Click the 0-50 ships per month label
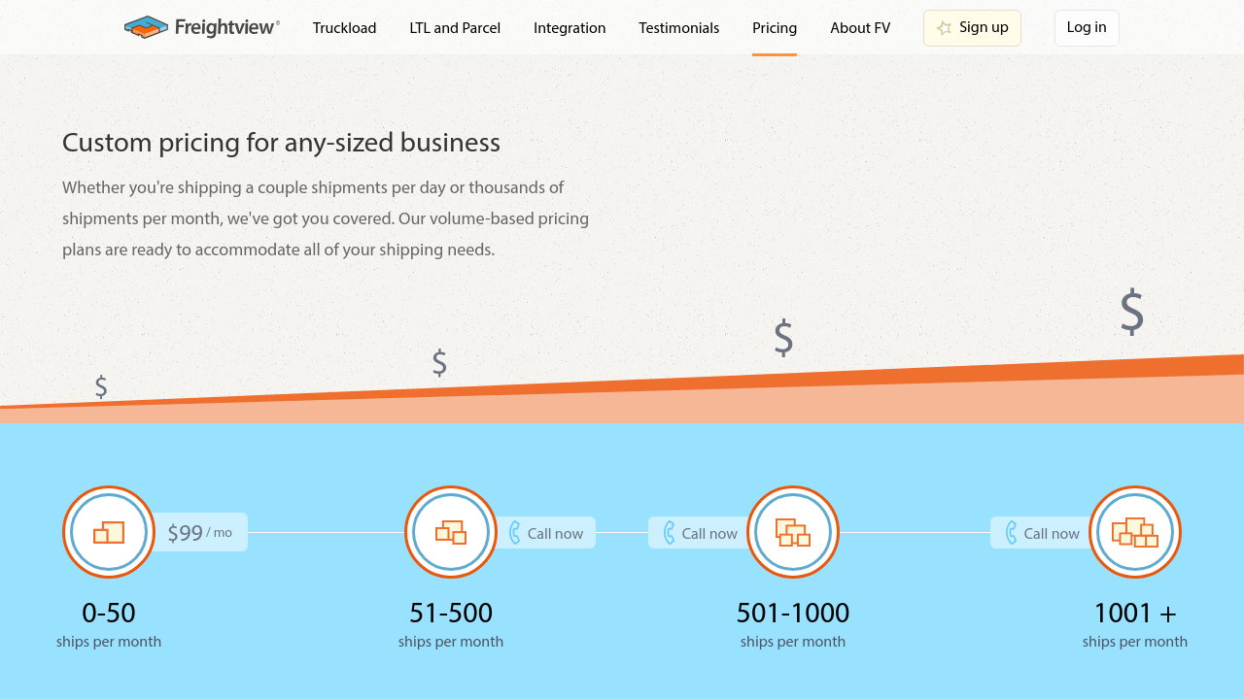 pyautogui.click(x=109, y=624)
